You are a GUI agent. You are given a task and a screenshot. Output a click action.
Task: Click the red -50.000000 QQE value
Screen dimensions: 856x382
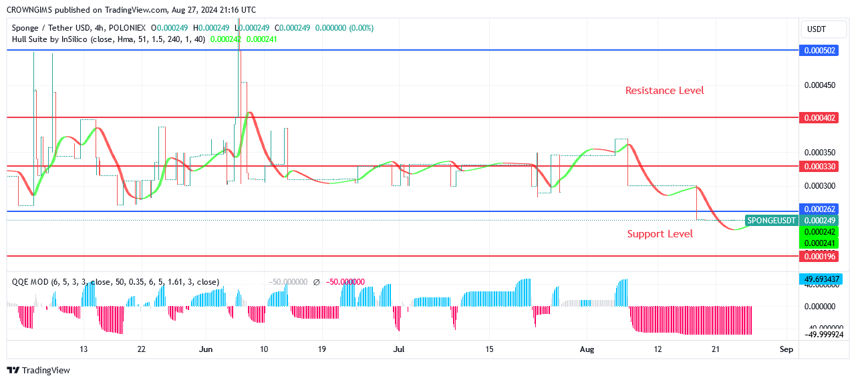[x=345, y=282]
